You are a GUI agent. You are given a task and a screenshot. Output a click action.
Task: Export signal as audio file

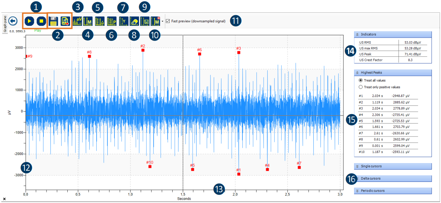pos(65,21)
